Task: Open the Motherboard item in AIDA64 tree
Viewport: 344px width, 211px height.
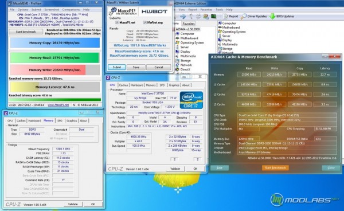Action: click(x=189, y=38)
